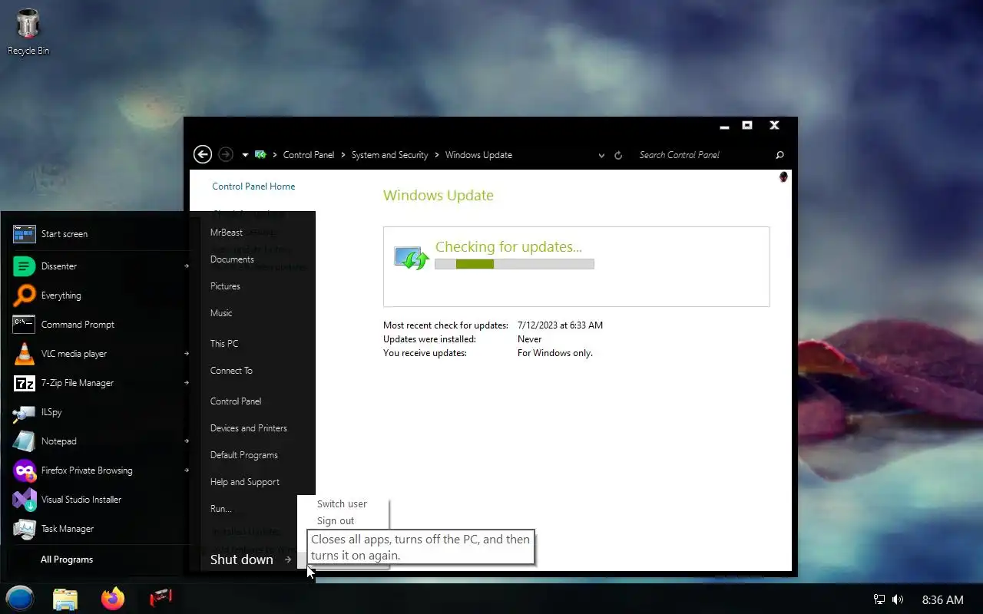The height and width of the screenshot is (614, 983).
Task: Click System and Security breadcrumb
Action: [x=389, y=155]
